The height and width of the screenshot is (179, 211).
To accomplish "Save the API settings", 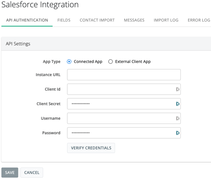I will coord(10,172).
